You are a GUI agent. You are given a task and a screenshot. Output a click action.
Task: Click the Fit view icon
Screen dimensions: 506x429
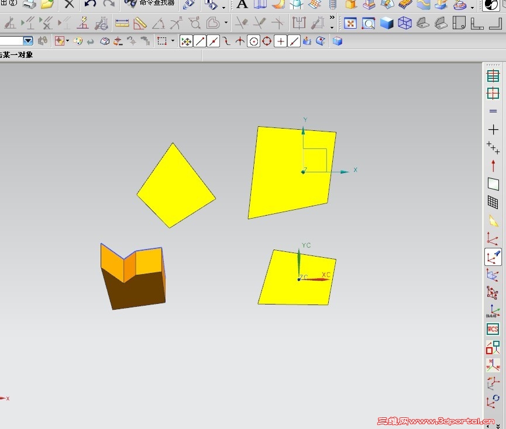tap(350, 23)
